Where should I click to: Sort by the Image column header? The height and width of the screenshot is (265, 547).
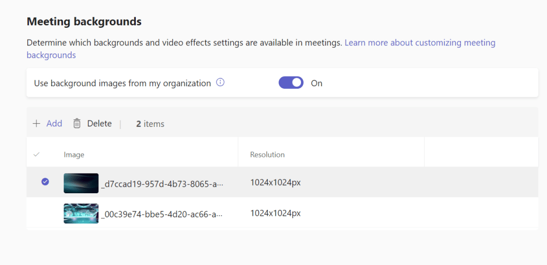tap(74, 155)
